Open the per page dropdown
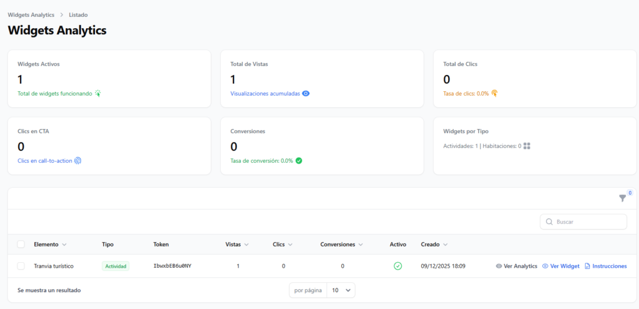The width and height of the screenshot is (639, 309). click(340, 290)
